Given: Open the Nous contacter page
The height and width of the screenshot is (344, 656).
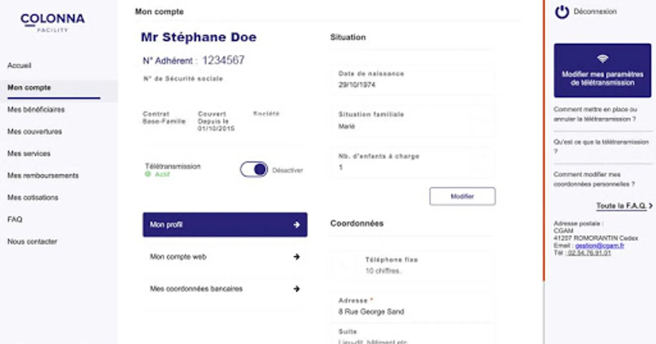Looking at the screenshot, I should (32, 242).
